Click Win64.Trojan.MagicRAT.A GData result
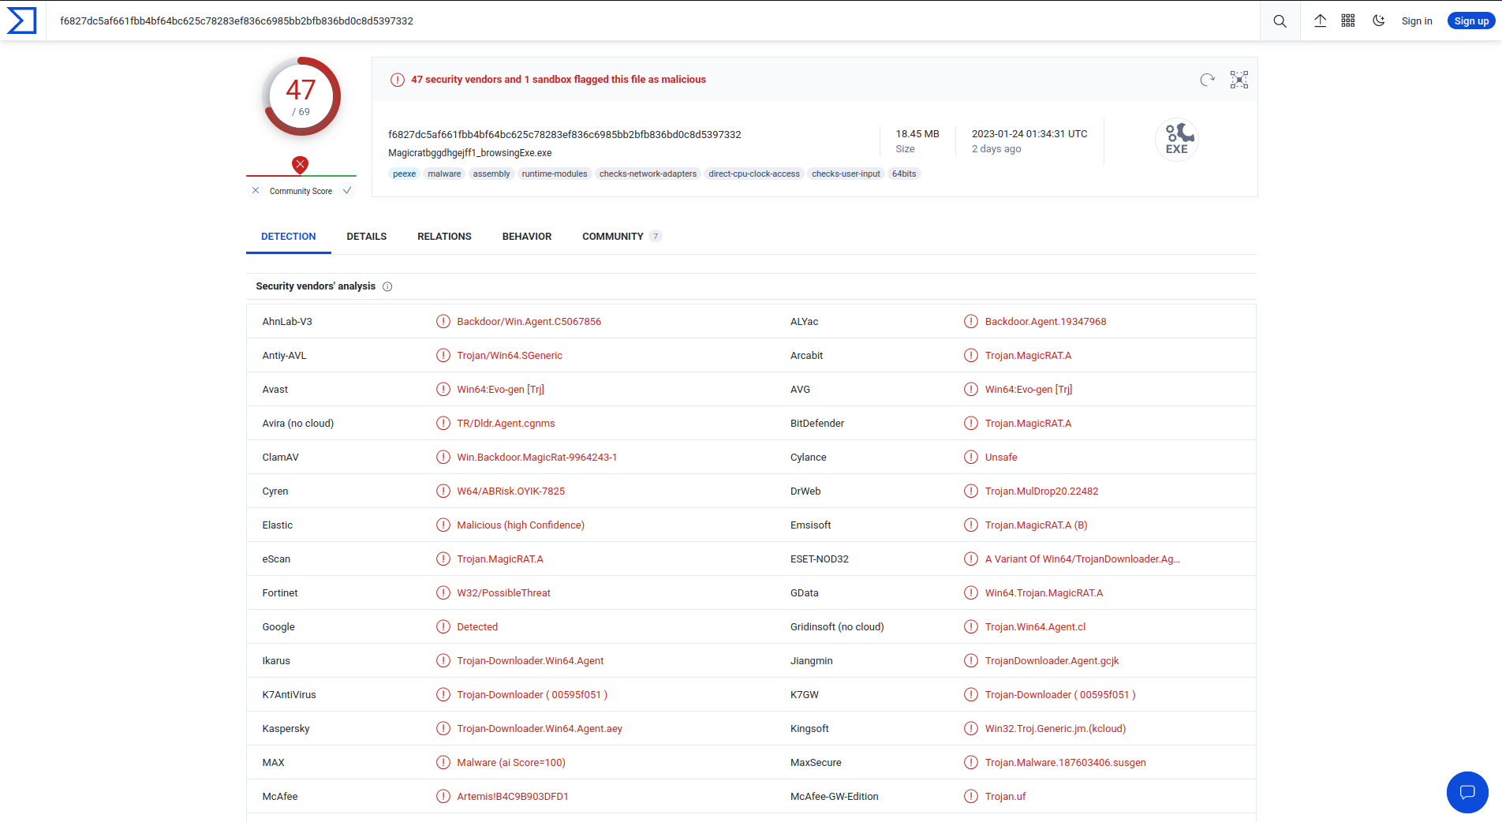 [1044, 592]
